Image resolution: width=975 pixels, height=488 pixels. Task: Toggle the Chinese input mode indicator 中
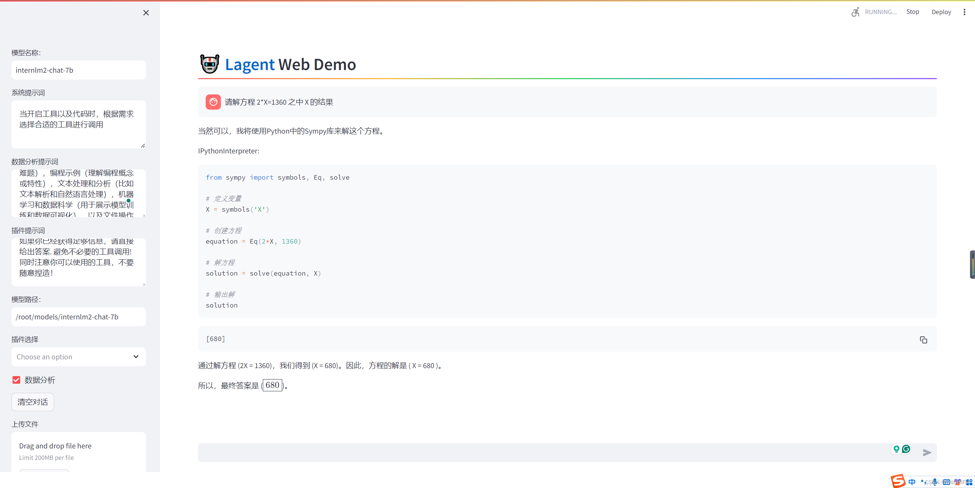pyautogui.click(x=912, y=482)
